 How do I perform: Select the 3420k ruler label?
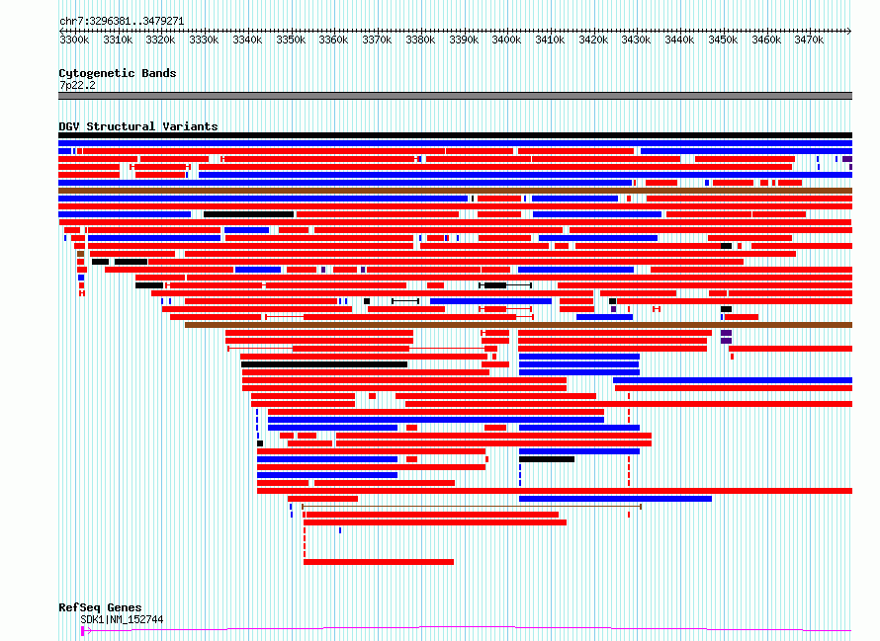click(x=593, y=40)
